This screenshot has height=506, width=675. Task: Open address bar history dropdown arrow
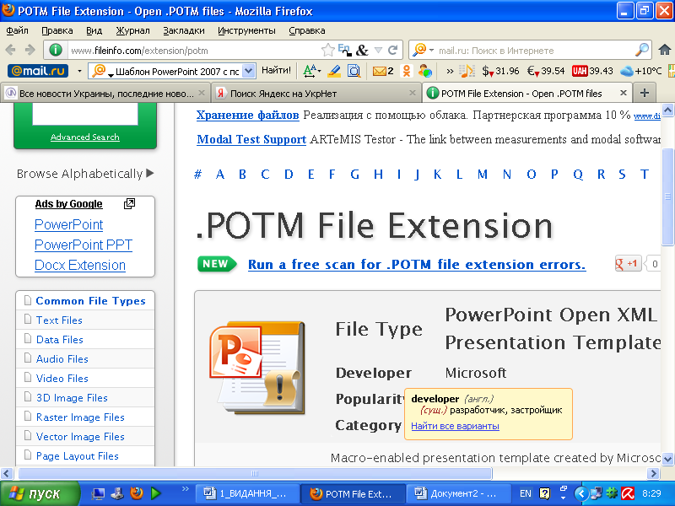[378, 51]
